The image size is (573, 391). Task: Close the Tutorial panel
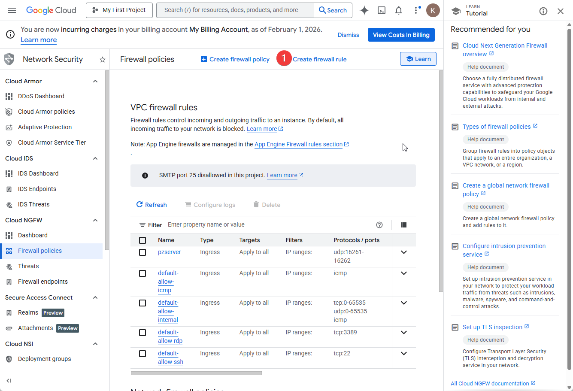coord(561,11)
